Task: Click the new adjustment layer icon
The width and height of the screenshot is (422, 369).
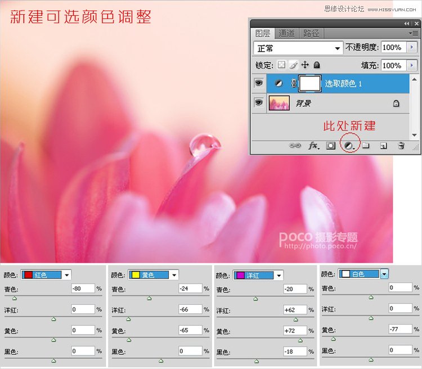Action: (x=348, y=146)
